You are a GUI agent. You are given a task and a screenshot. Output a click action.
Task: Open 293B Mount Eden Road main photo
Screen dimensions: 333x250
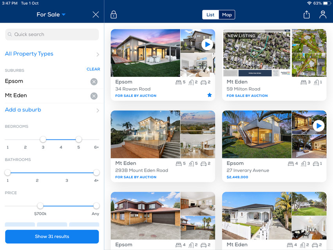coord(145,134)
